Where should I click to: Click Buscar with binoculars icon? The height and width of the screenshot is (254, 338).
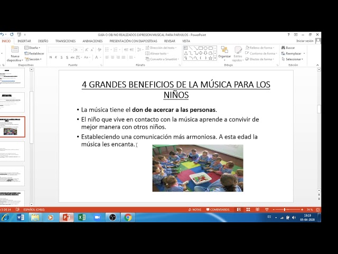tap(288, 48)
